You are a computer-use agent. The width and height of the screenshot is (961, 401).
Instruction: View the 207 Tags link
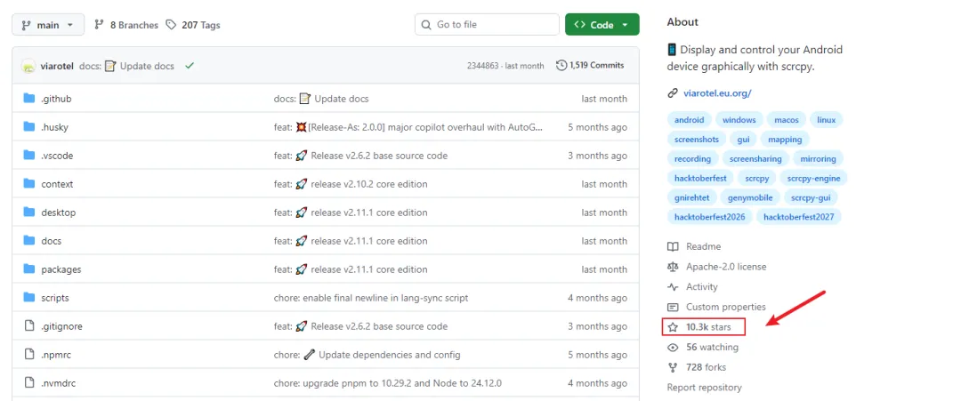(x=201, y=25)
